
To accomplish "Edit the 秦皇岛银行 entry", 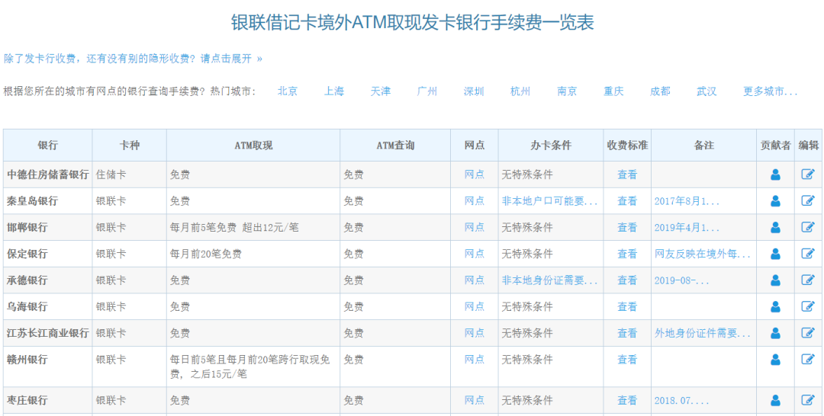I will point(808,200).
